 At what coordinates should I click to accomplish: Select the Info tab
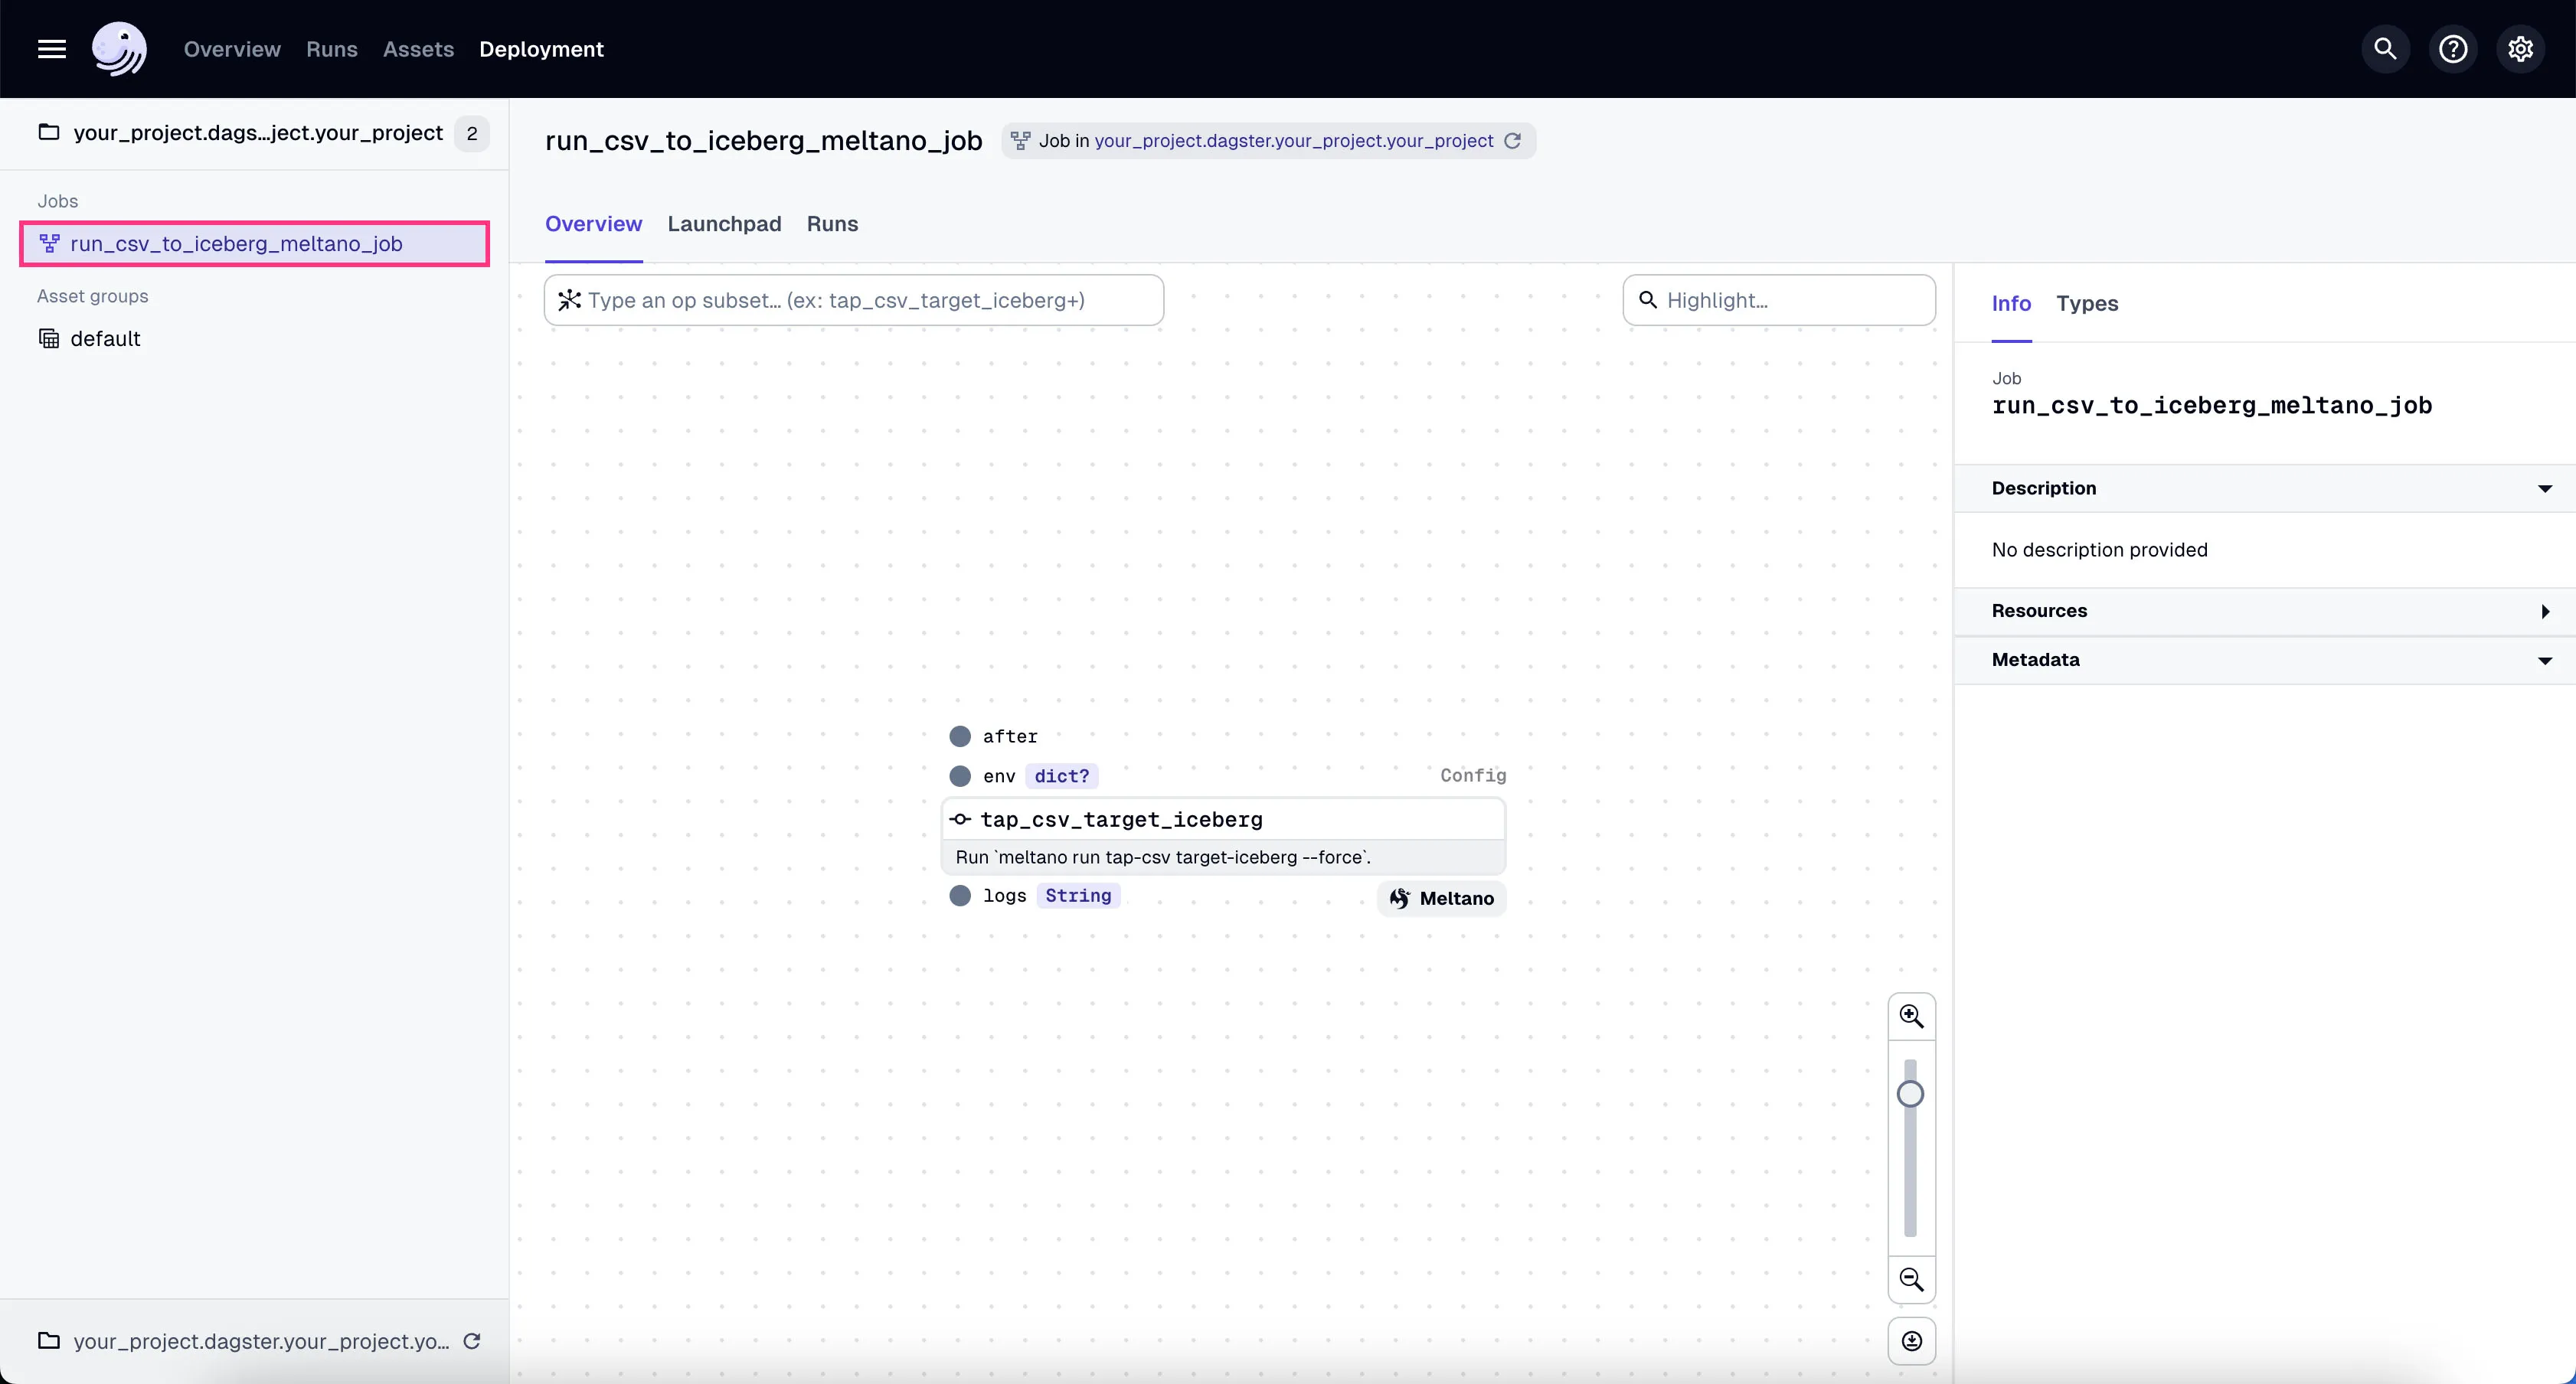coord(2011,303)
